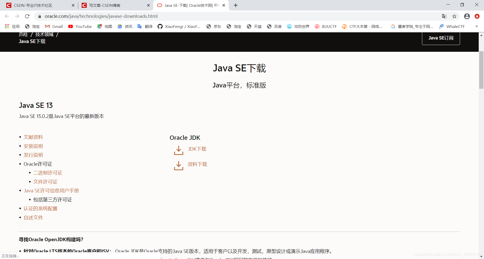Open a new tab with the plus button
484x259 pixels.
(236, 5)
